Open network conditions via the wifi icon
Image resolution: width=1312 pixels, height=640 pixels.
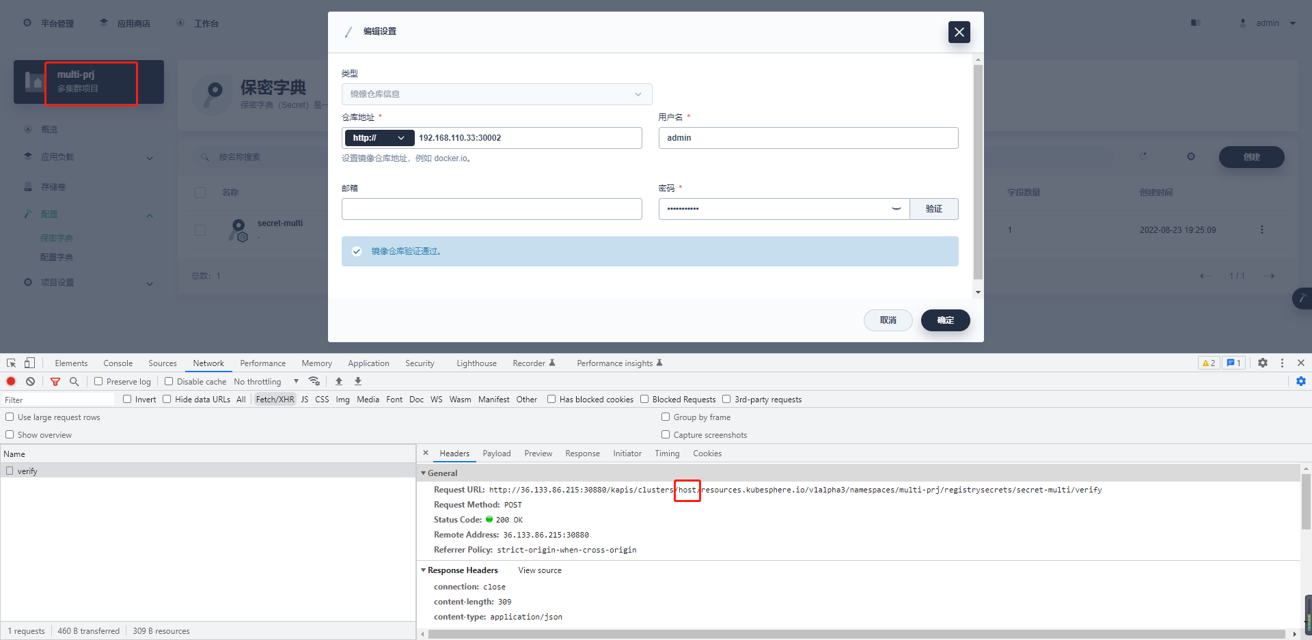pos(314,381)
